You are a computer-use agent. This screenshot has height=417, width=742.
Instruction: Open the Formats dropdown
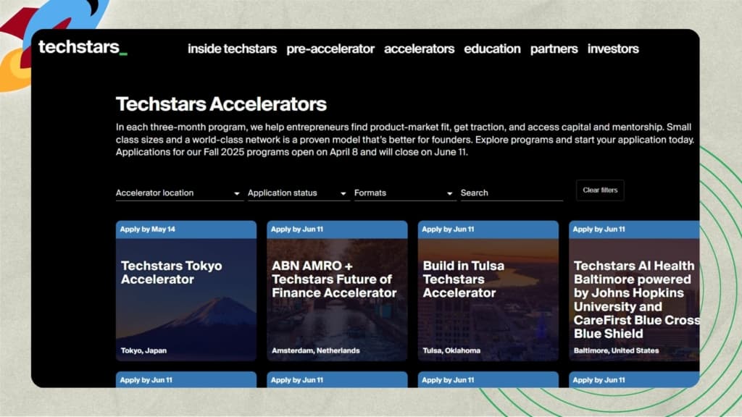pos(404,193)
